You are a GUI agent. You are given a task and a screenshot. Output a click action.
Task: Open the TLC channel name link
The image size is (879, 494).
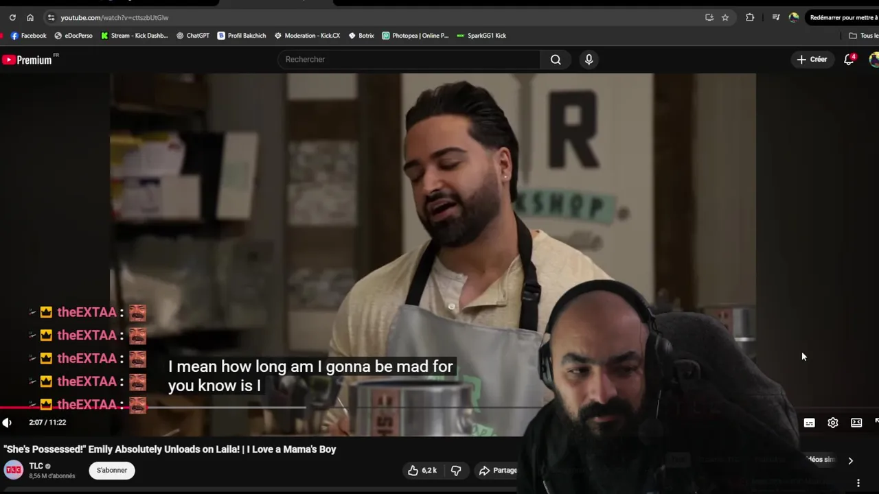[x=36, y=466]
